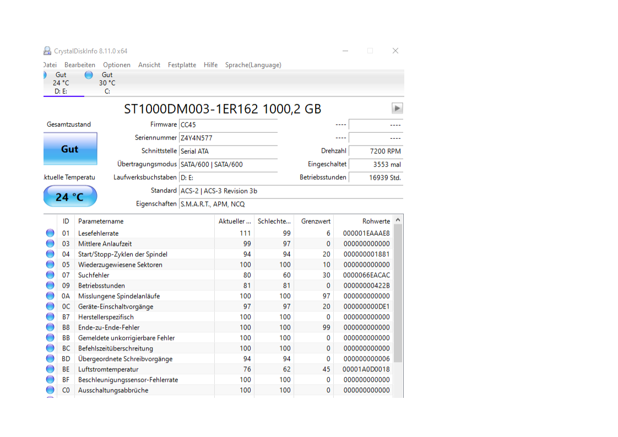The image size is (618, 437).
Task: Click the Eigenschaften field S.M.A.R.T., APM, NCQ
Action: pyautogui.click(x=291, y=204)
